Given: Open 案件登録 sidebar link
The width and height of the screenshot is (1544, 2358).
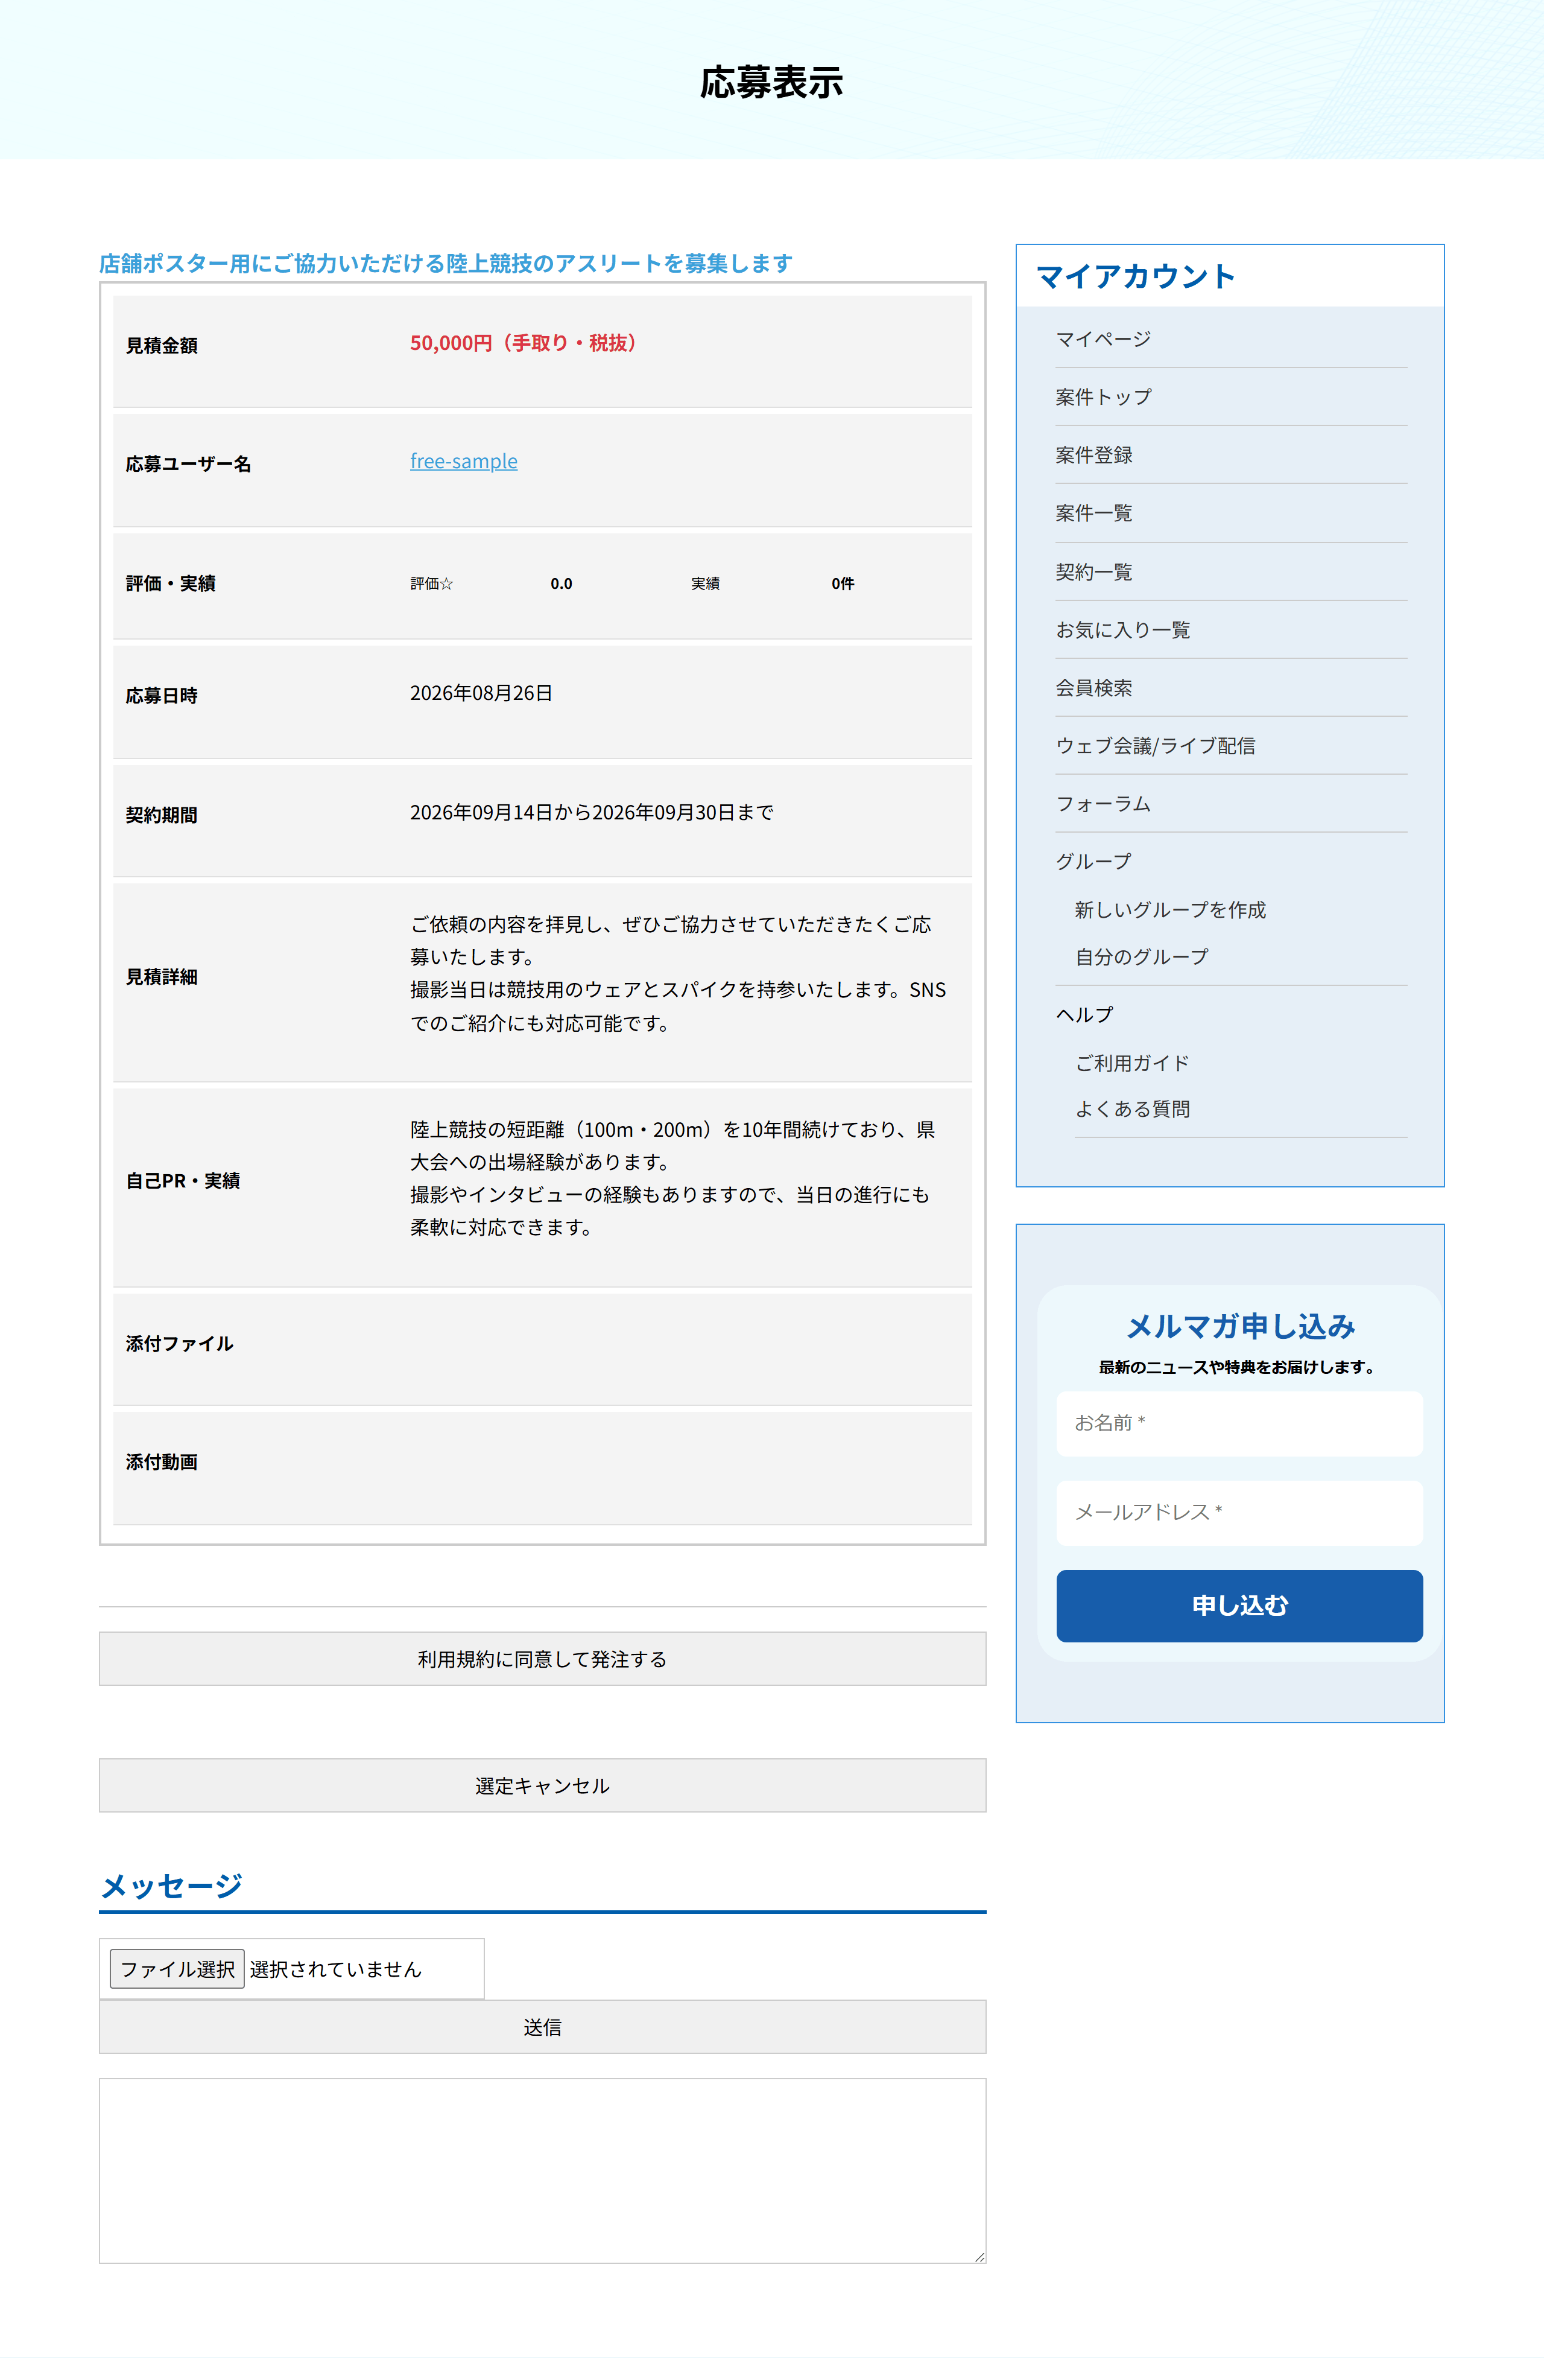Looking at the screenshot, I should (x=1094, y=455).
